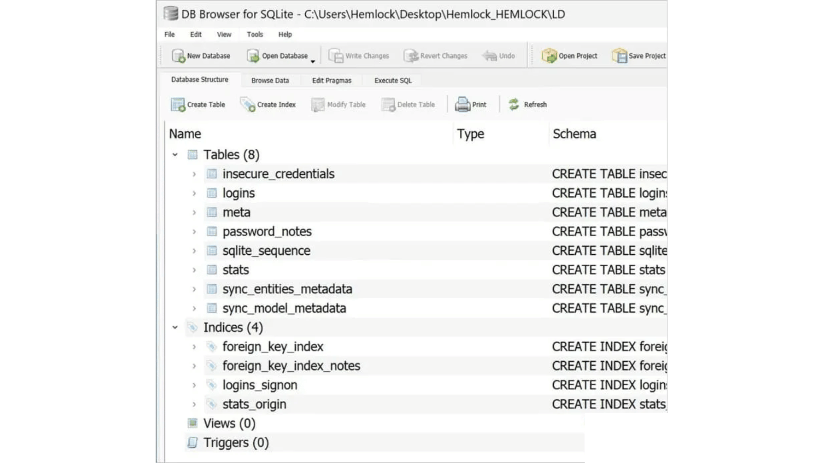Click the Undo arrow icon

(490, 56)
